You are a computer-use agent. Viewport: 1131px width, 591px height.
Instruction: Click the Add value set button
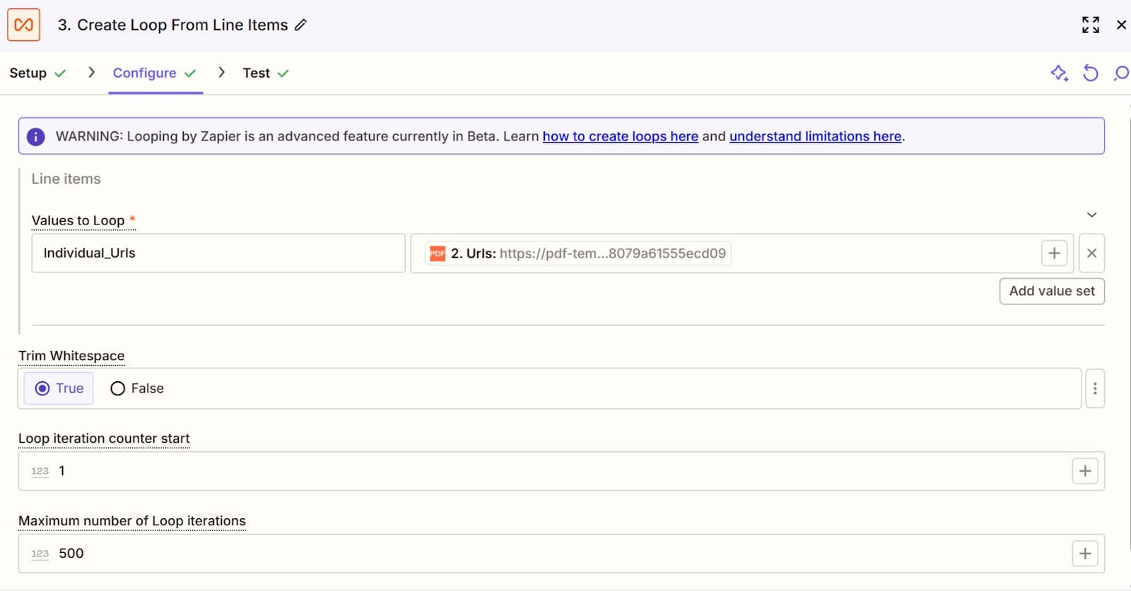[1051, 291]
